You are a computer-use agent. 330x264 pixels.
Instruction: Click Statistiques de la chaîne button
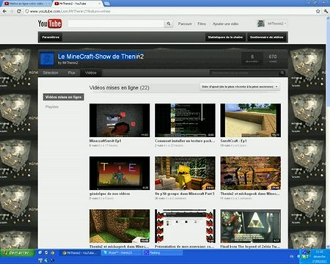pos(225,37)
